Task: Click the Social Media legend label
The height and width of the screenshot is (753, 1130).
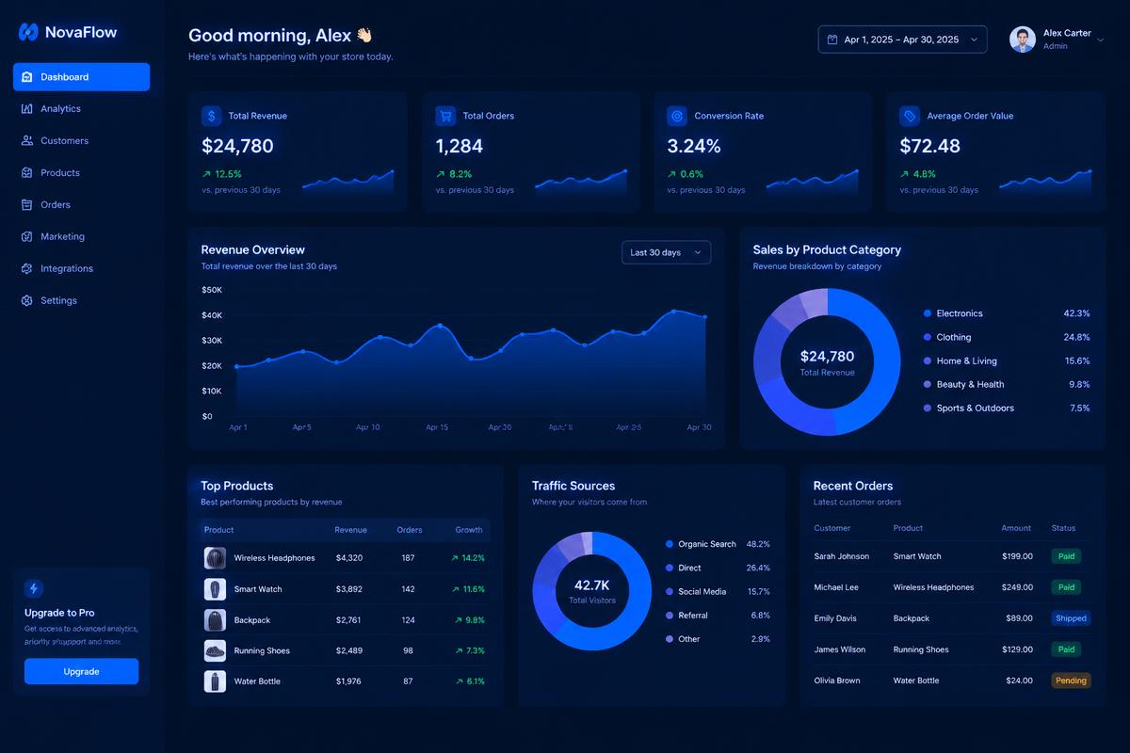Action: click(702, 592)
